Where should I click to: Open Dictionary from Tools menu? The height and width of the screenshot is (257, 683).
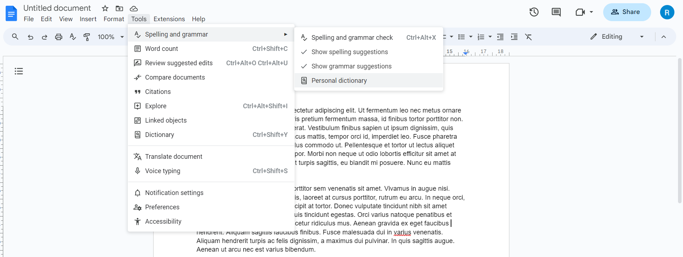tap(211, 135)
